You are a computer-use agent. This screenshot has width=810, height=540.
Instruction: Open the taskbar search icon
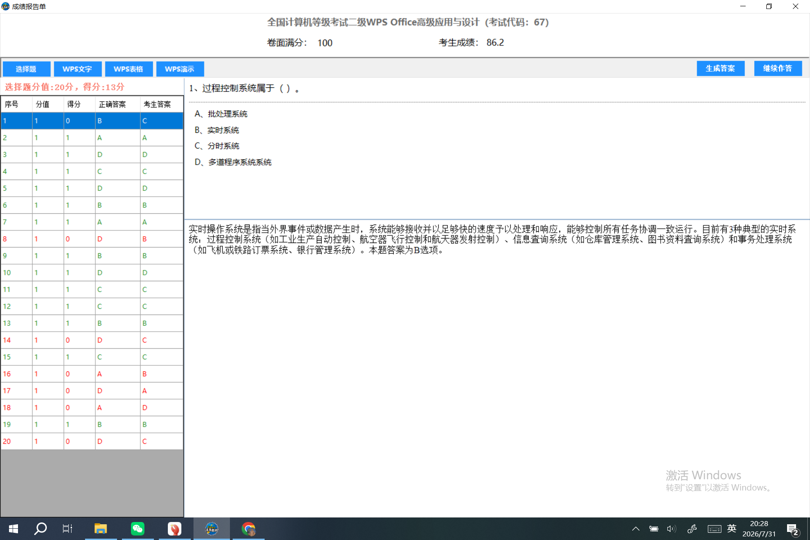point(40,529)
